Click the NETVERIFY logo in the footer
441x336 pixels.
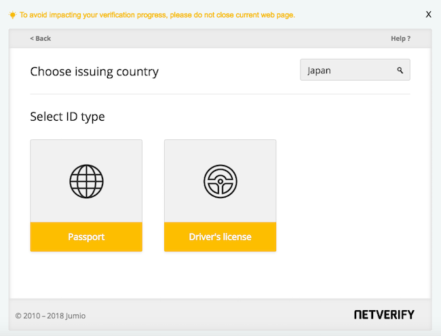(x=383, y=315)
